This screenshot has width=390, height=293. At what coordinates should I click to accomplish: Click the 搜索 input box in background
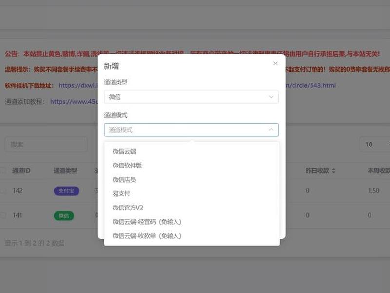point(46,144)
